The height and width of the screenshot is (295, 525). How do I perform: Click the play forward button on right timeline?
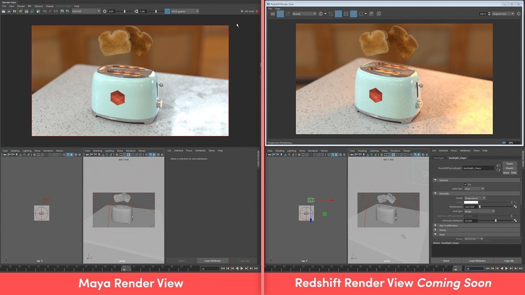point(507,268)
